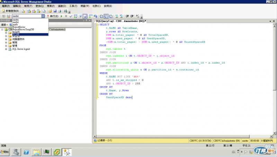Open the Query (查詢) menu
The width and height of the screenshot is (277, 157).
[x=39, y=6]
